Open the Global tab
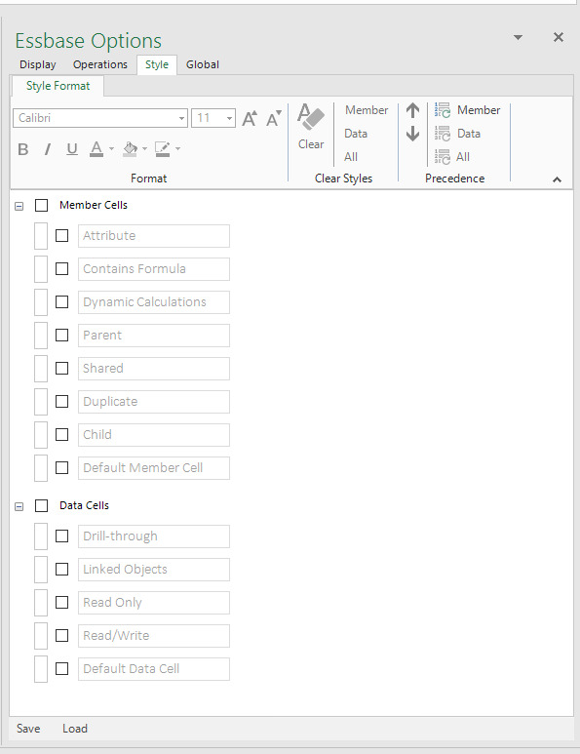The image size is (580, 754). (x=203, y=64)
